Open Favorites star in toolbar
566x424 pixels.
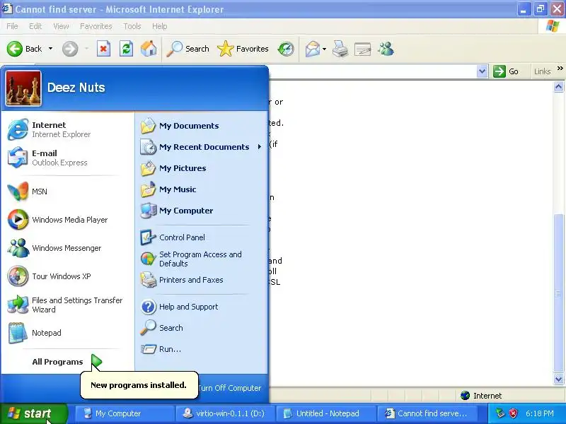(x=226, y=49)
